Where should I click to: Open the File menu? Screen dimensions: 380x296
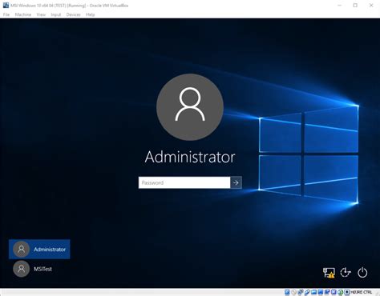click(6, 14)
